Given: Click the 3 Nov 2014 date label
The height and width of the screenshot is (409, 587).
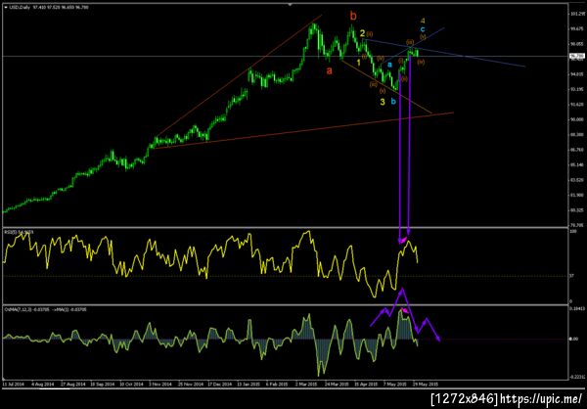Looking at the screenshot, I should coord(162,384).
